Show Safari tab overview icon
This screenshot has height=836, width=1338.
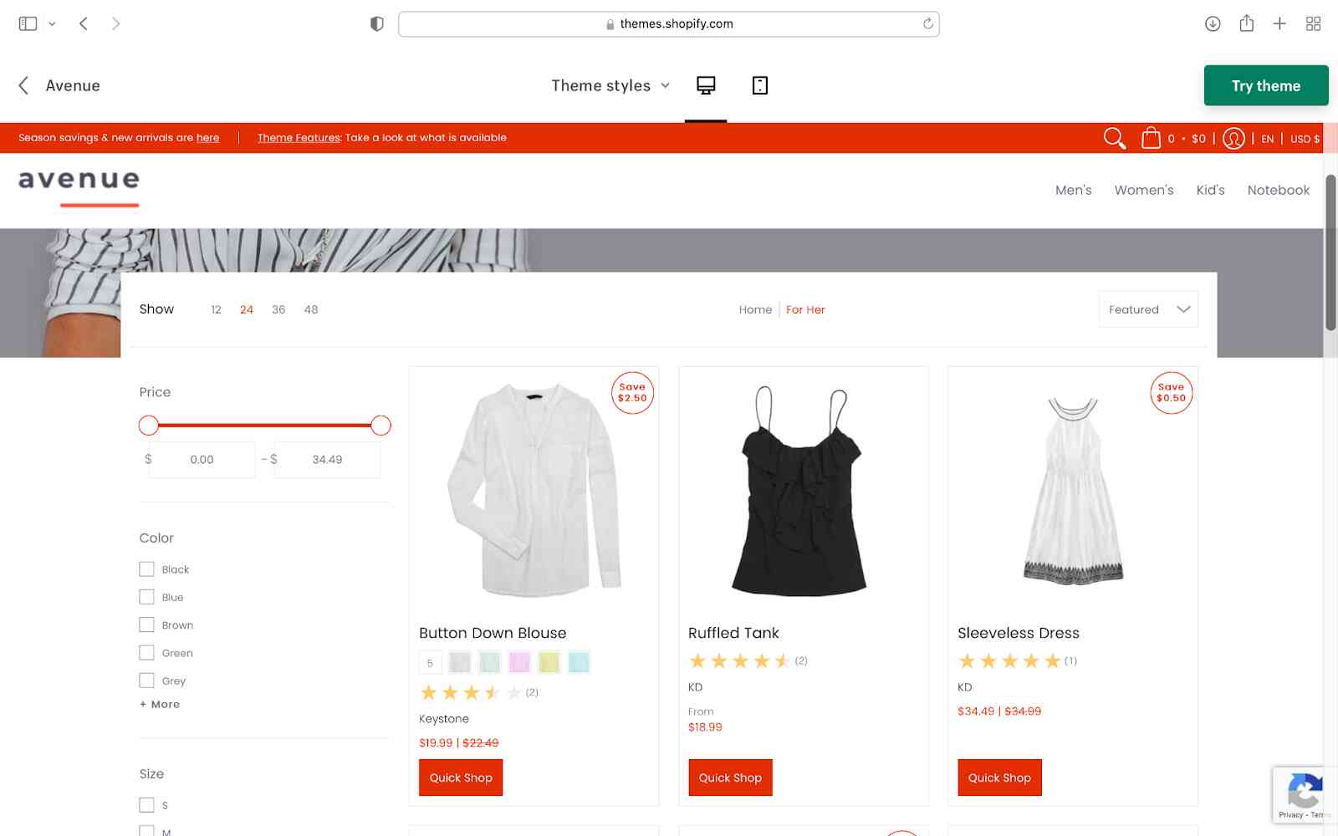[x=1313, y=23]
